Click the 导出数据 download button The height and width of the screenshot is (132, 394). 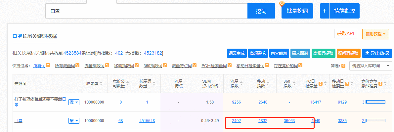[377, 53]
